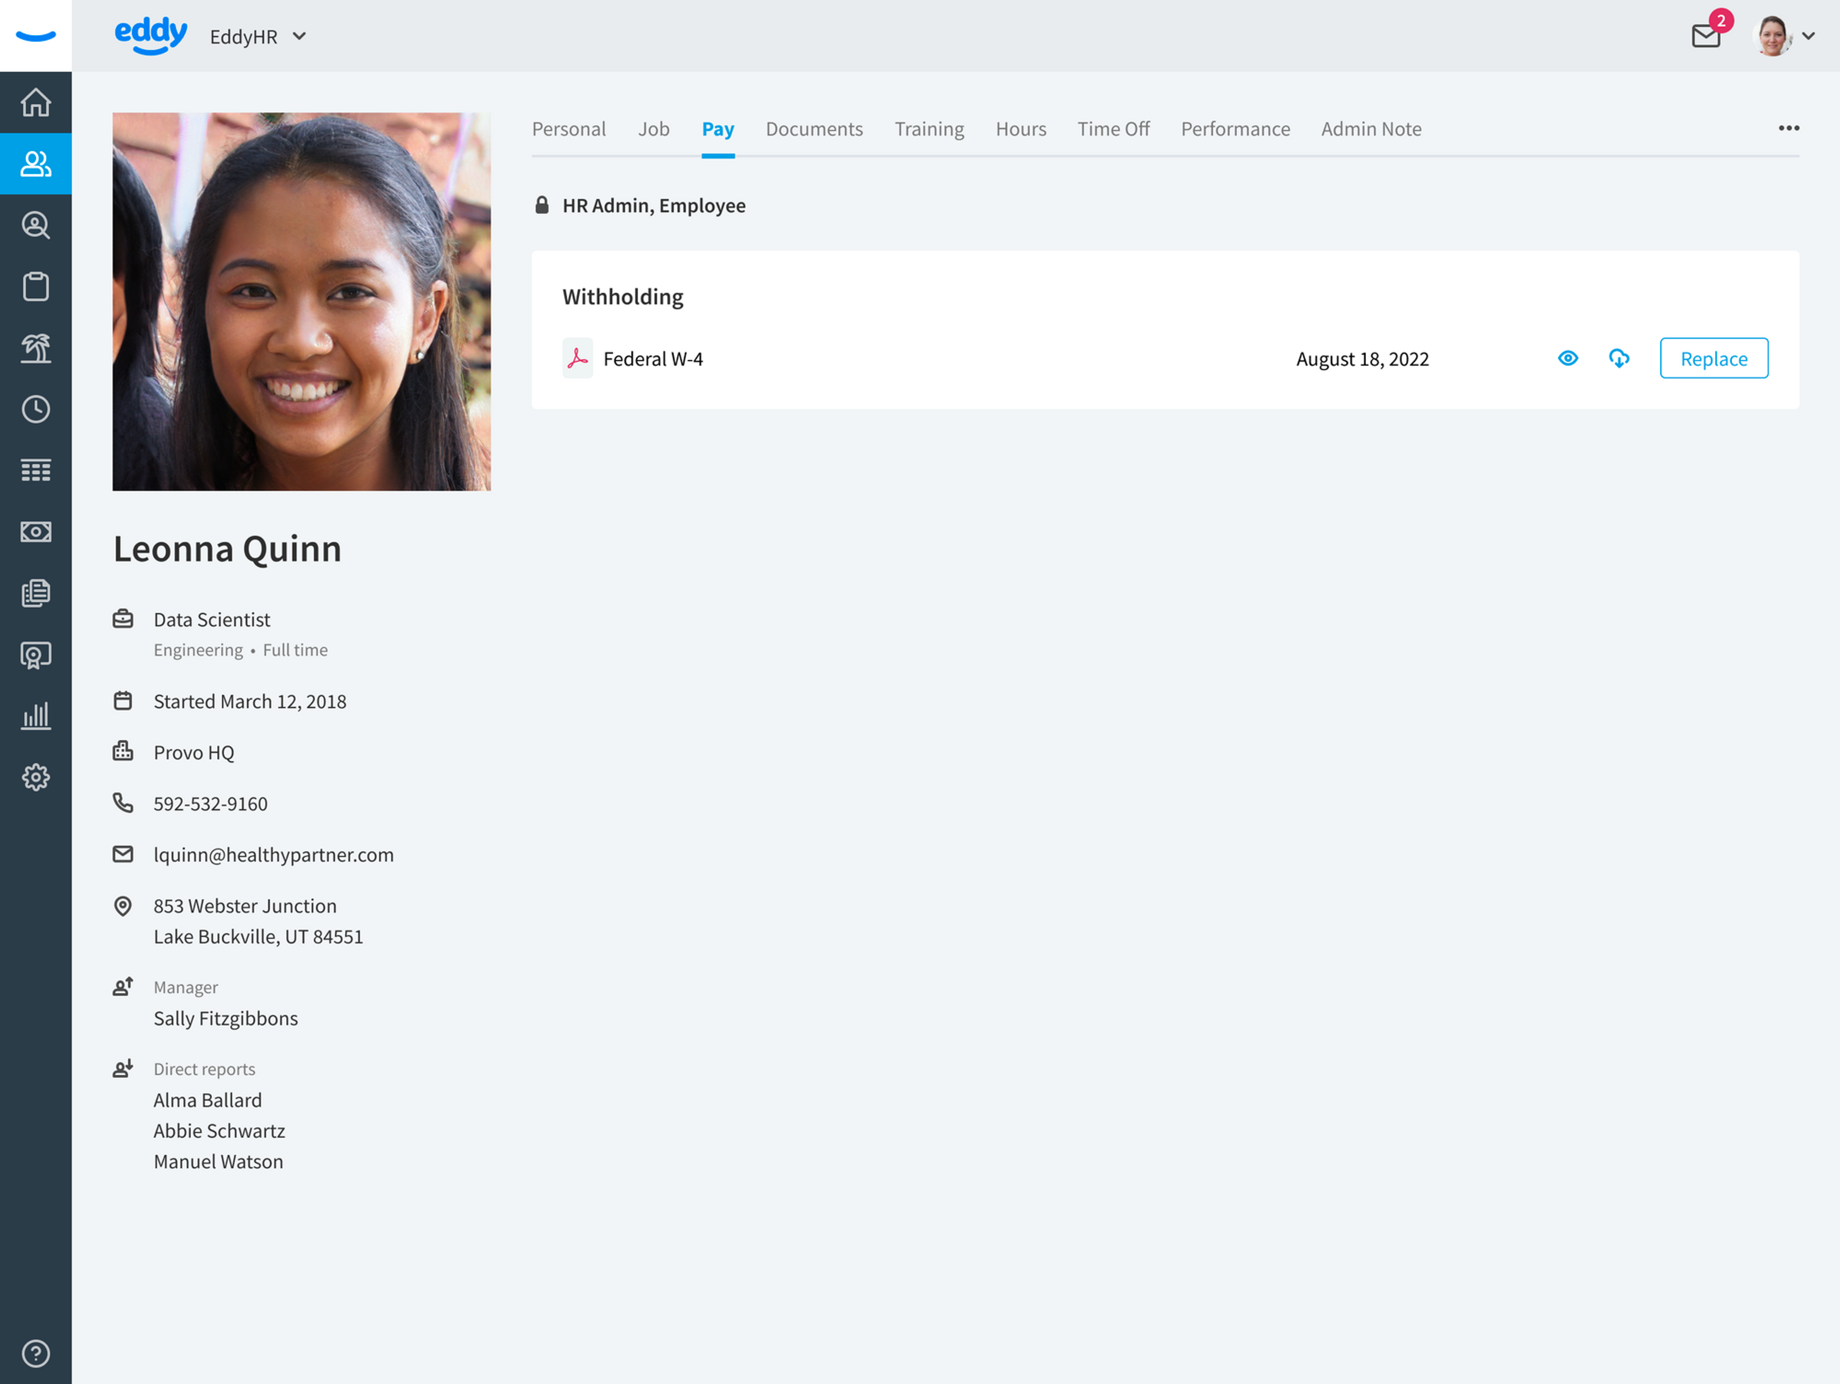
Task: Switch to the Time Off tab
Action: (x=1113, y=129)
